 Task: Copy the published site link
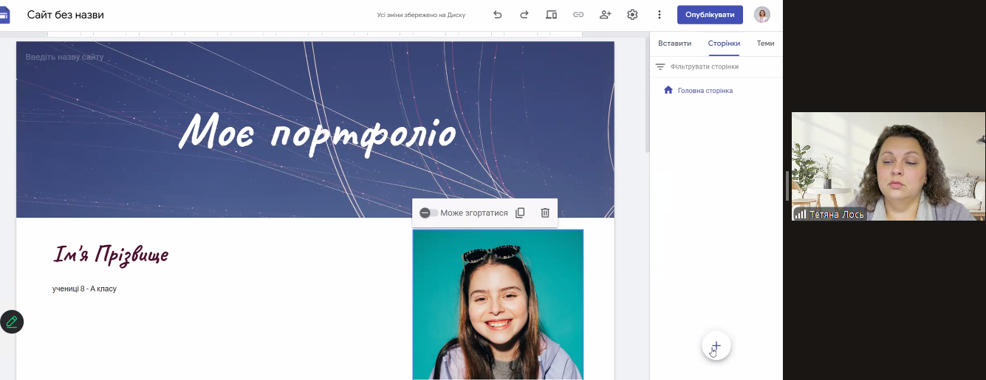578,15
